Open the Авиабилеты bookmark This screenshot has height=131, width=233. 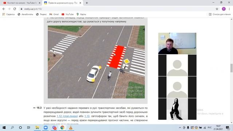pyautogui.click(x=25, y=14)
